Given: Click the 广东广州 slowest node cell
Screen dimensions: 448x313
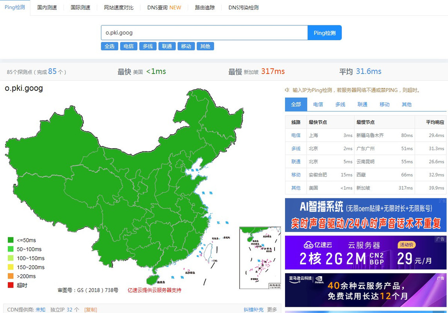Looking at the screenshot, I should click(365, 148).
